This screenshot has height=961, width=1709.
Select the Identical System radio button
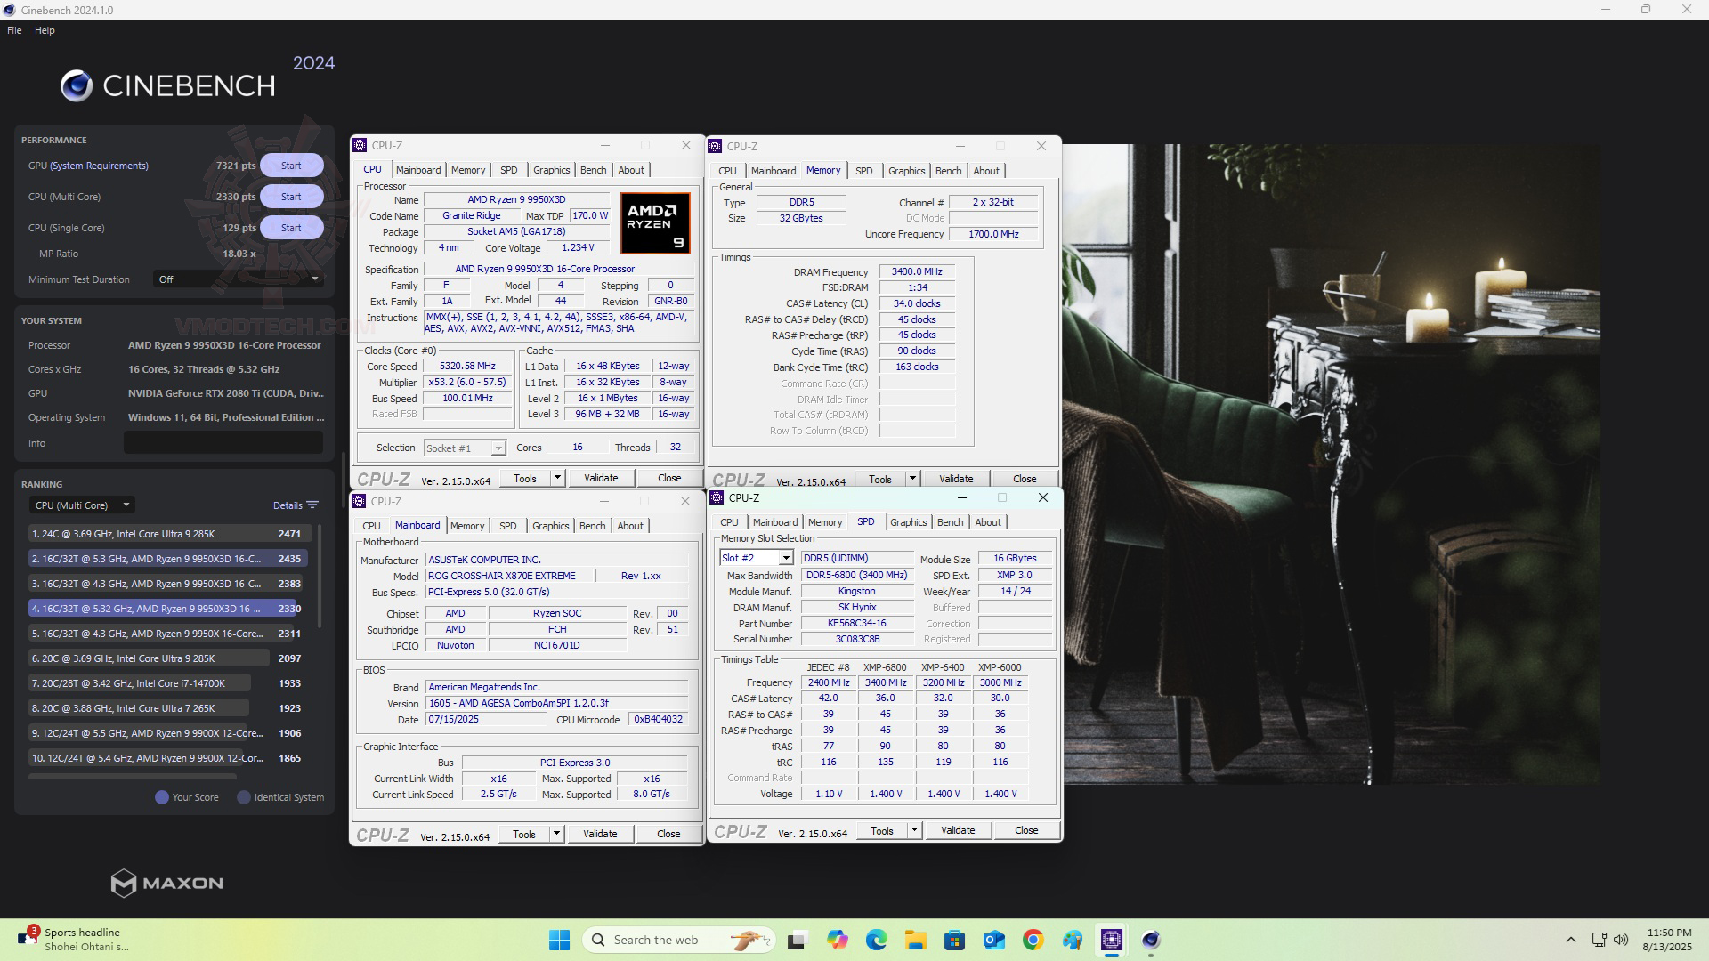243,797
